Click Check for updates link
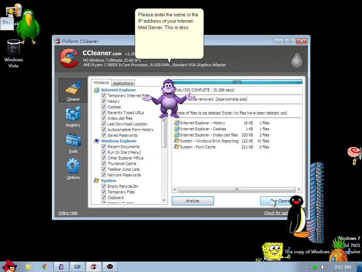Image resolution: width=362 pixels, height=272 pixels. pos(276,213)
